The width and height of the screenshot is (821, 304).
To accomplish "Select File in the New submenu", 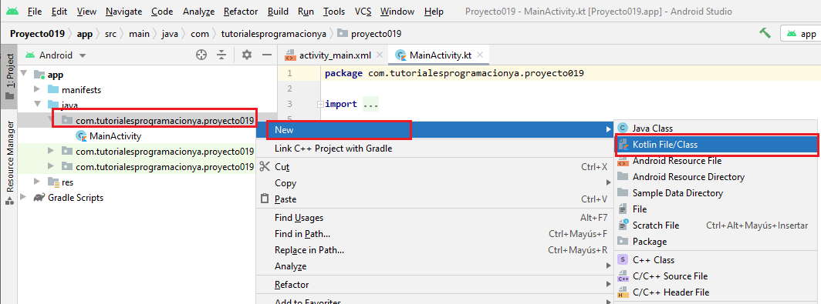I will [717, 209].
